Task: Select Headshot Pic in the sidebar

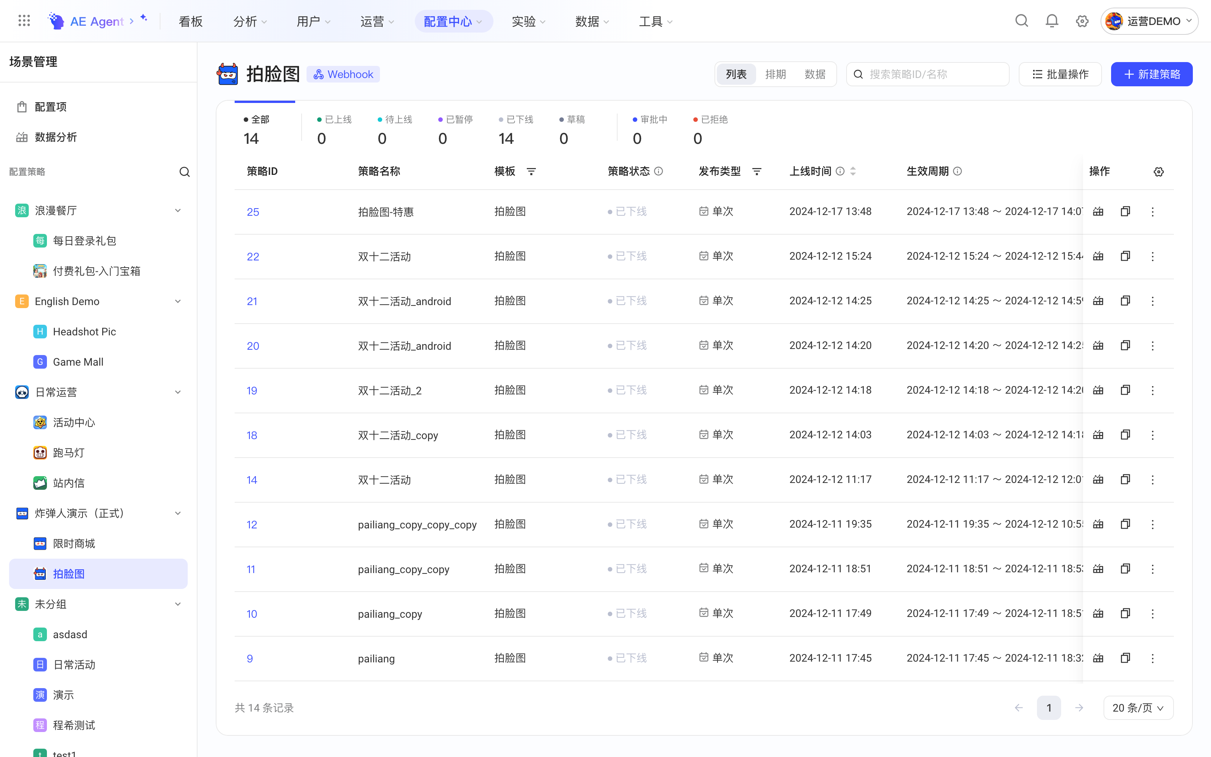Action: pos(98,332)
